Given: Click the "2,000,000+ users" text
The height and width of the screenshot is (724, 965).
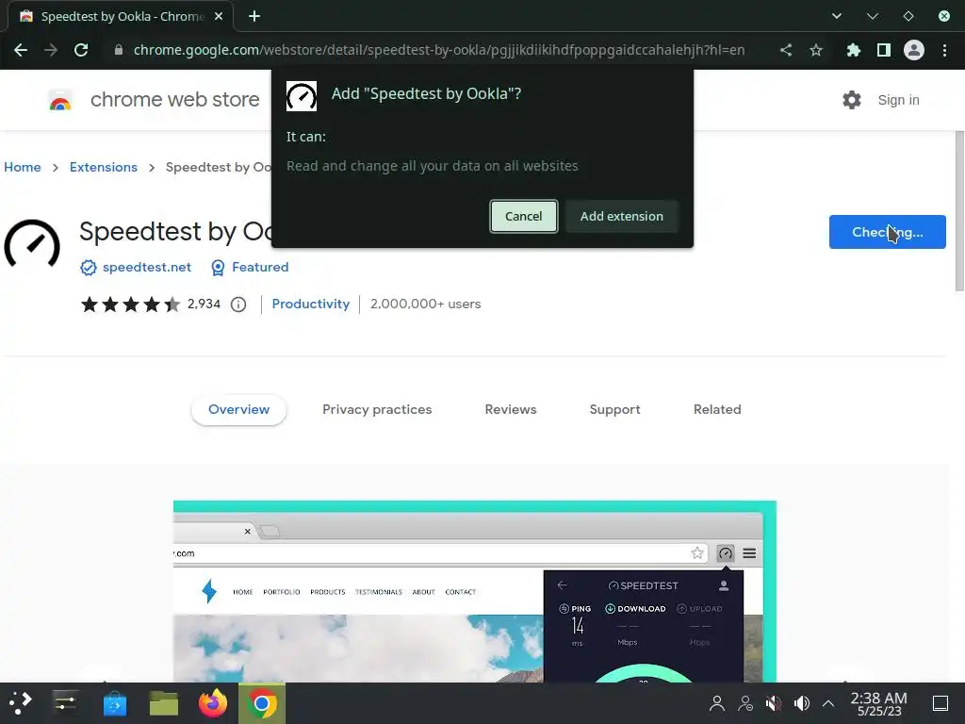Looking at the screenshot, I should (x=425, y=304).
